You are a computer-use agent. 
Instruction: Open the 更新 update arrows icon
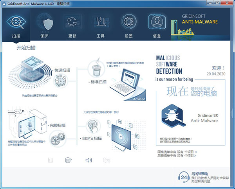click(73, 22)
